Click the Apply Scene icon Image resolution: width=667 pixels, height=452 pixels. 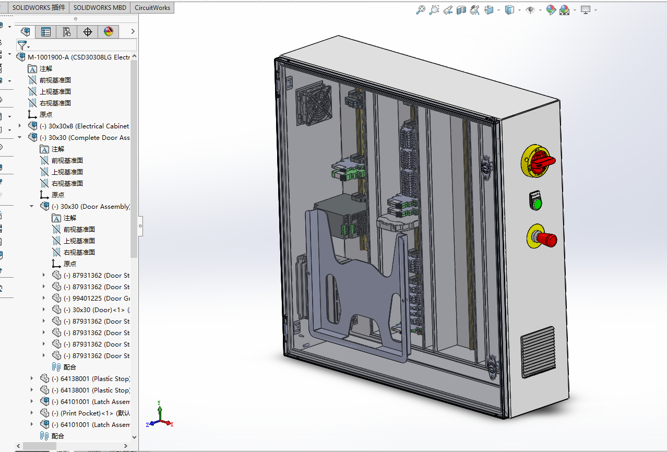click(x=565, y=10)
